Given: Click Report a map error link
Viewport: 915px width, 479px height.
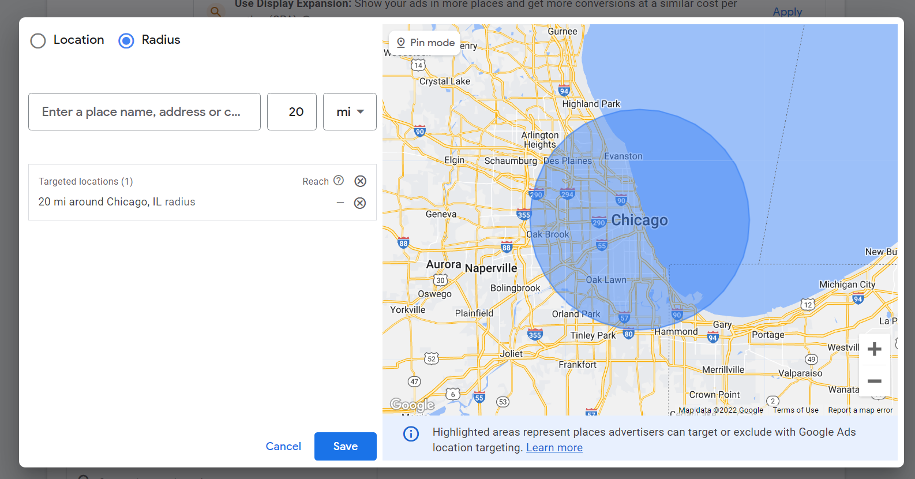Looking at the screenshot, I should pos(860,410).
